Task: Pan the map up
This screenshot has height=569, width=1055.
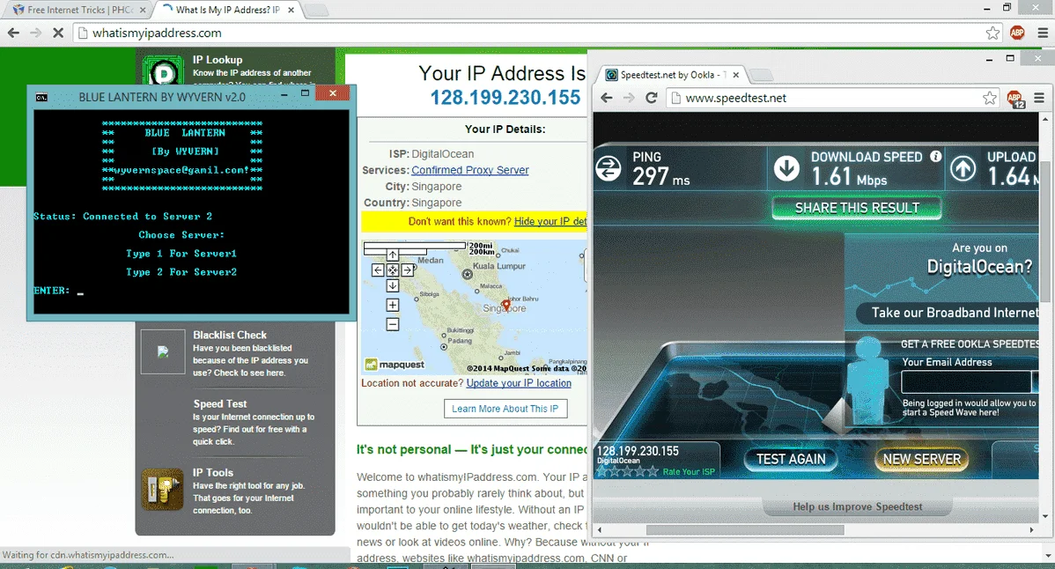Action: 392,255
